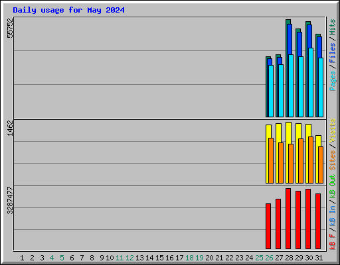The image size is (340, 265).
Task: Select green weekend day 25 label
Action: (259, 258)
